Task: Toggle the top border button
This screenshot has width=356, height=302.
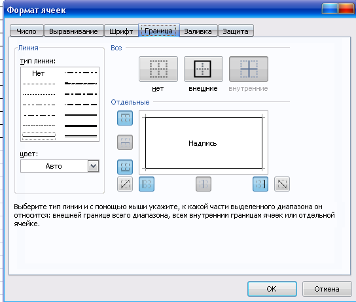Action: [x=125, y=118]
